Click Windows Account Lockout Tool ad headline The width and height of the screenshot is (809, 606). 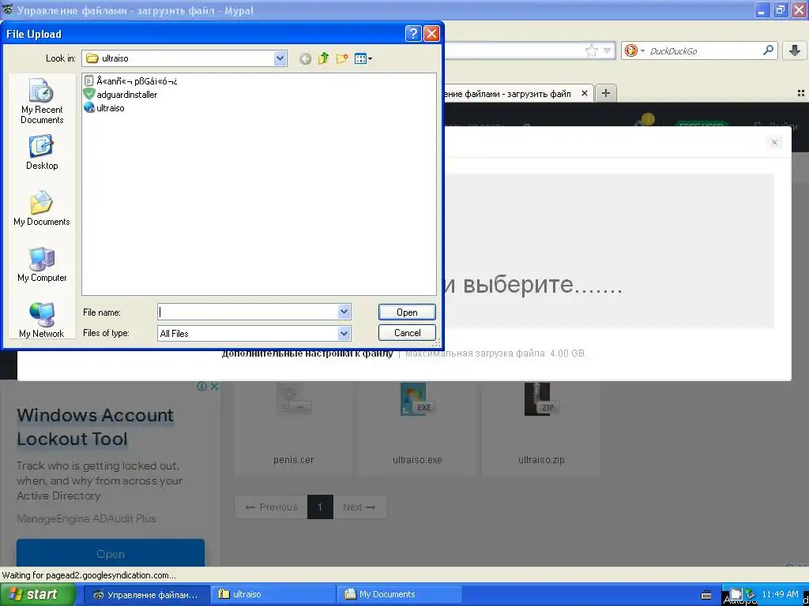[96, 427]
